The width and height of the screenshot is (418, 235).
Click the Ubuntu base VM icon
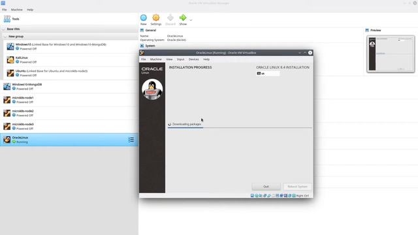coord(10,73)
